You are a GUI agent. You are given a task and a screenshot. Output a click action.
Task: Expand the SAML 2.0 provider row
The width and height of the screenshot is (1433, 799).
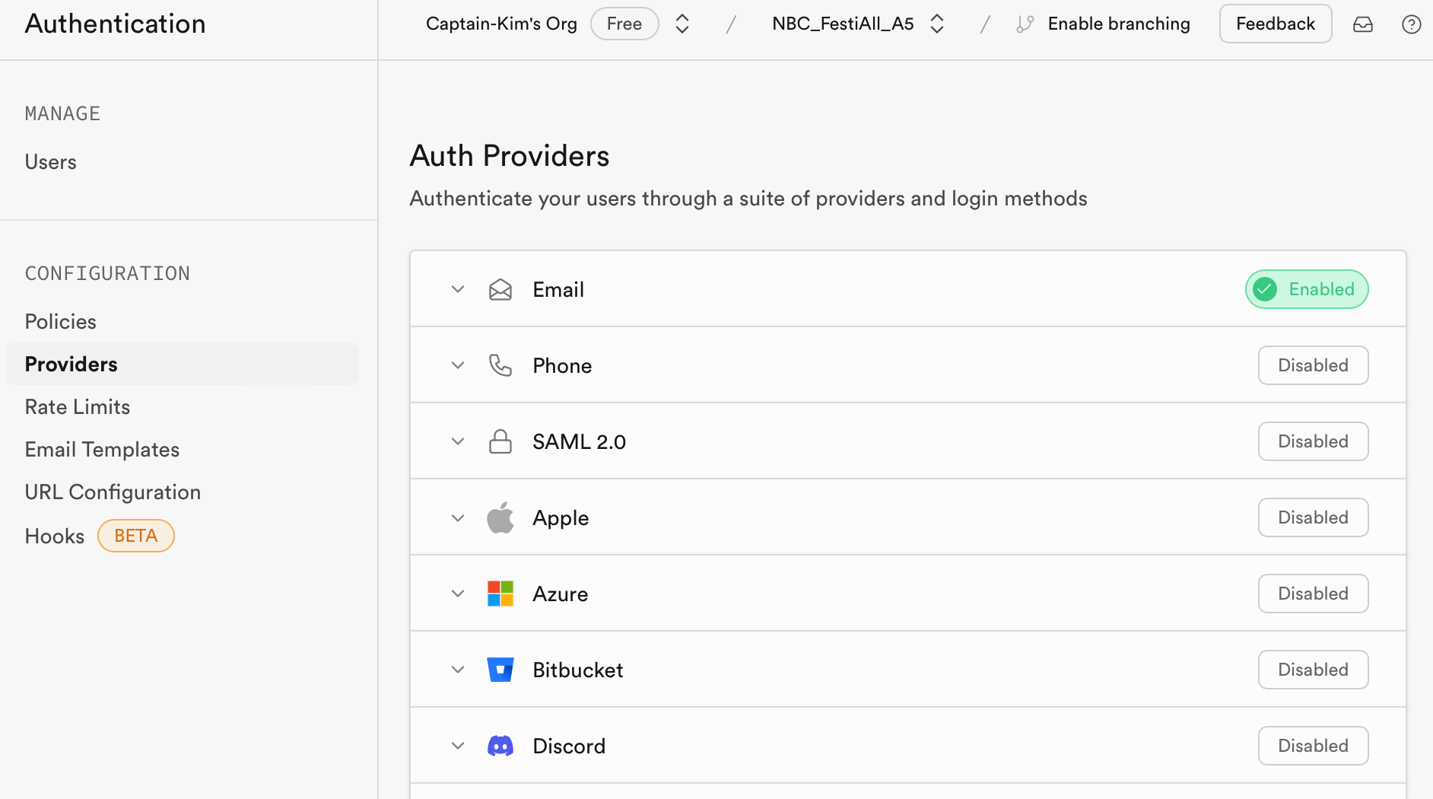(458, 441)
